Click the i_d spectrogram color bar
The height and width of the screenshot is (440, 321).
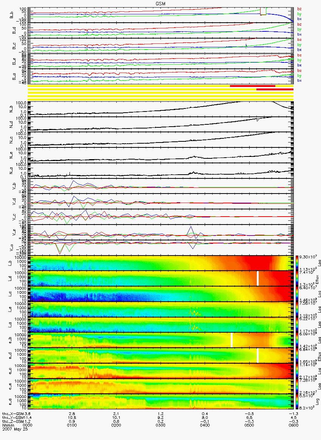298,278
